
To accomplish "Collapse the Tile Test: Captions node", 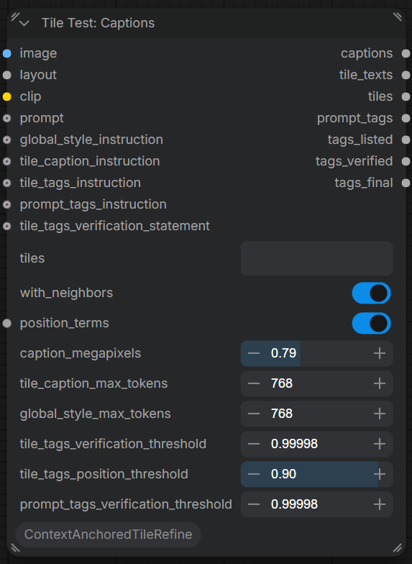I will [x=24, y=23].
